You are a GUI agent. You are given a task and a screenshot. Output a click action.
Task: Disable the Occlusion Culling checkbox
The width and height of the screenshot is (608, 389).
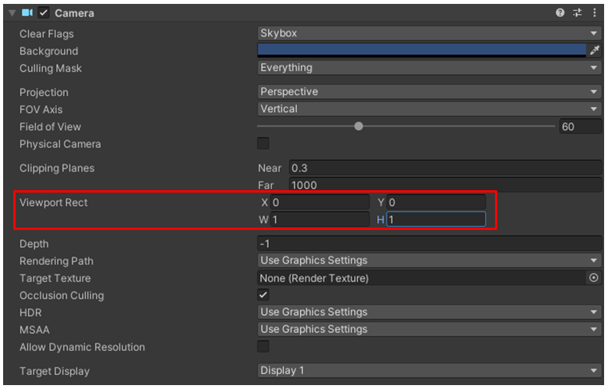click(263, 295)
